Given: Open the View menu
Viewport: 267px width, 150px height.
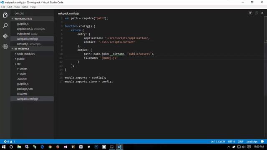Looking at the screenshot, I should click(17, 7).
